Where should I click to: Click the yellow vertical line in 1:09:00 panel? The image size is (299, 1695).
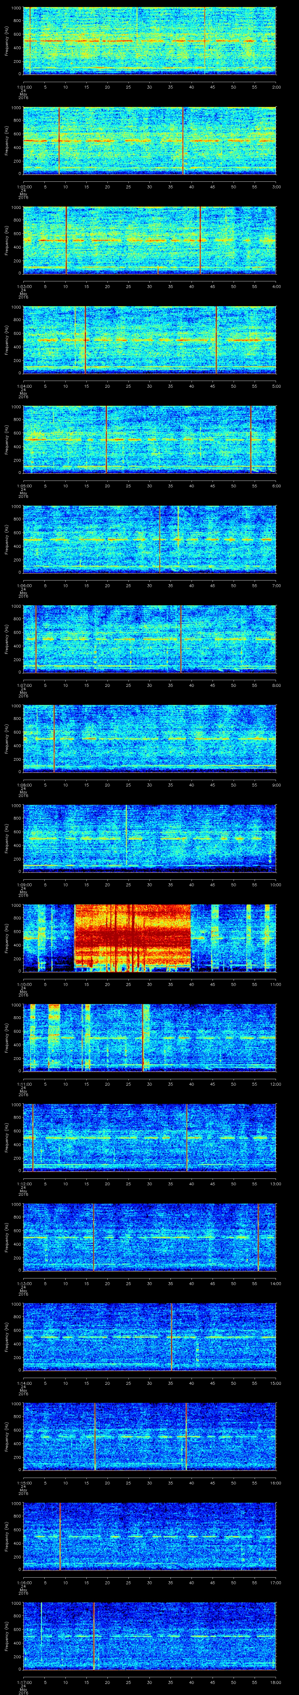coord(126,836)
